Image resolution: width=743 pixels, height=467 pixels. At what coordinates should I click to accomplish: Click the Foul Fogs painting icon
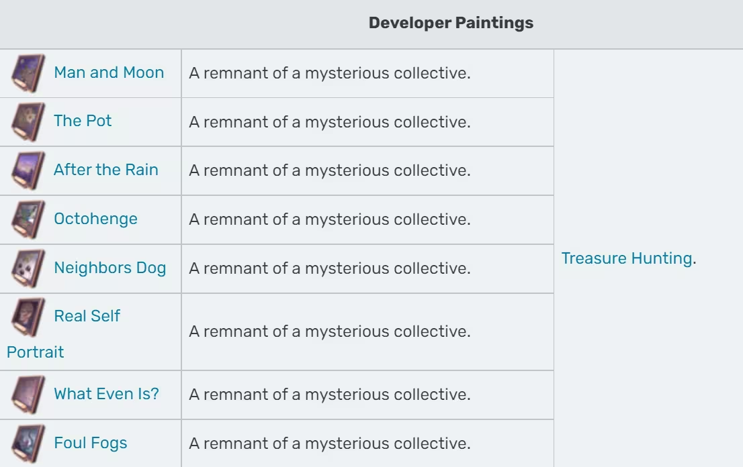(x=28, y=444)
